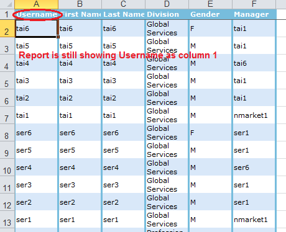
Task: Select the ser3 cell in column C
Action: tap(124, 185)
